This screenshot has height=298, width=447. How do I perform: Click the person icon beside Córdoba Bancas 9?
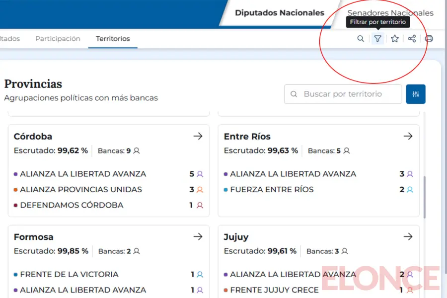point(137,151)
